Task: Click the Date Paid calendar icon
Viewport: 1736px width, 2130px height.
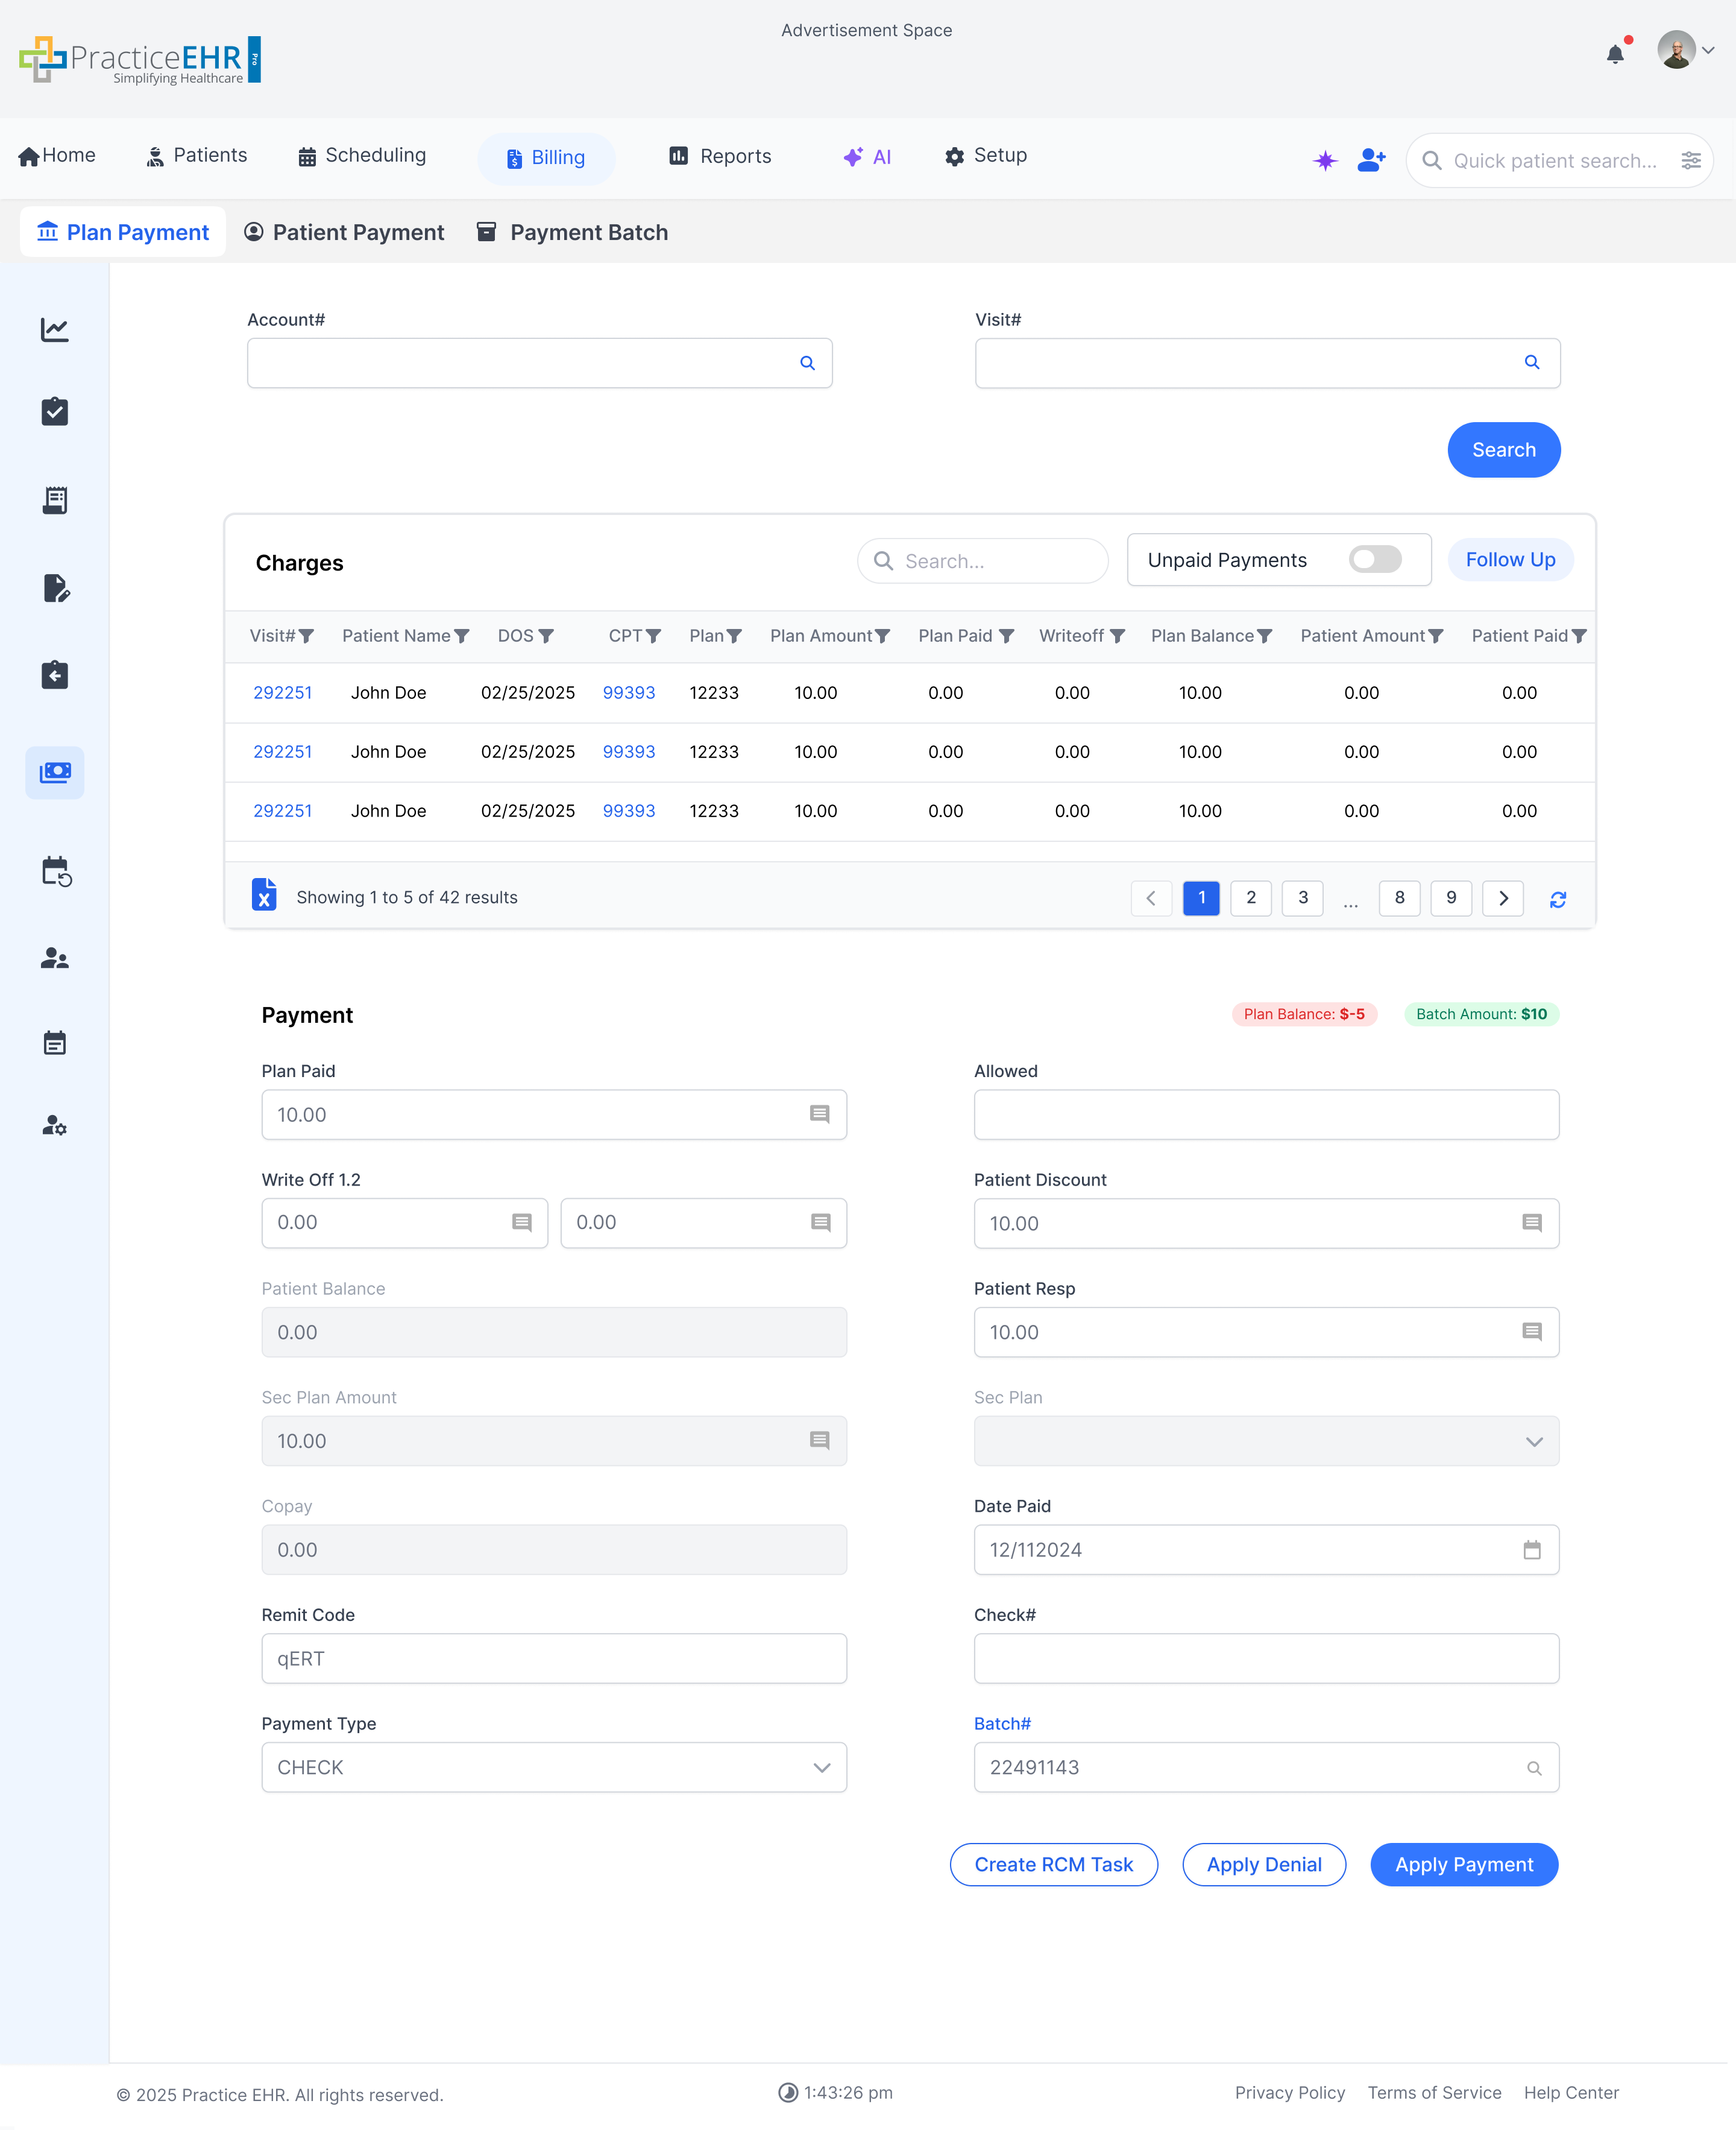Action: coord(1531,1550)
